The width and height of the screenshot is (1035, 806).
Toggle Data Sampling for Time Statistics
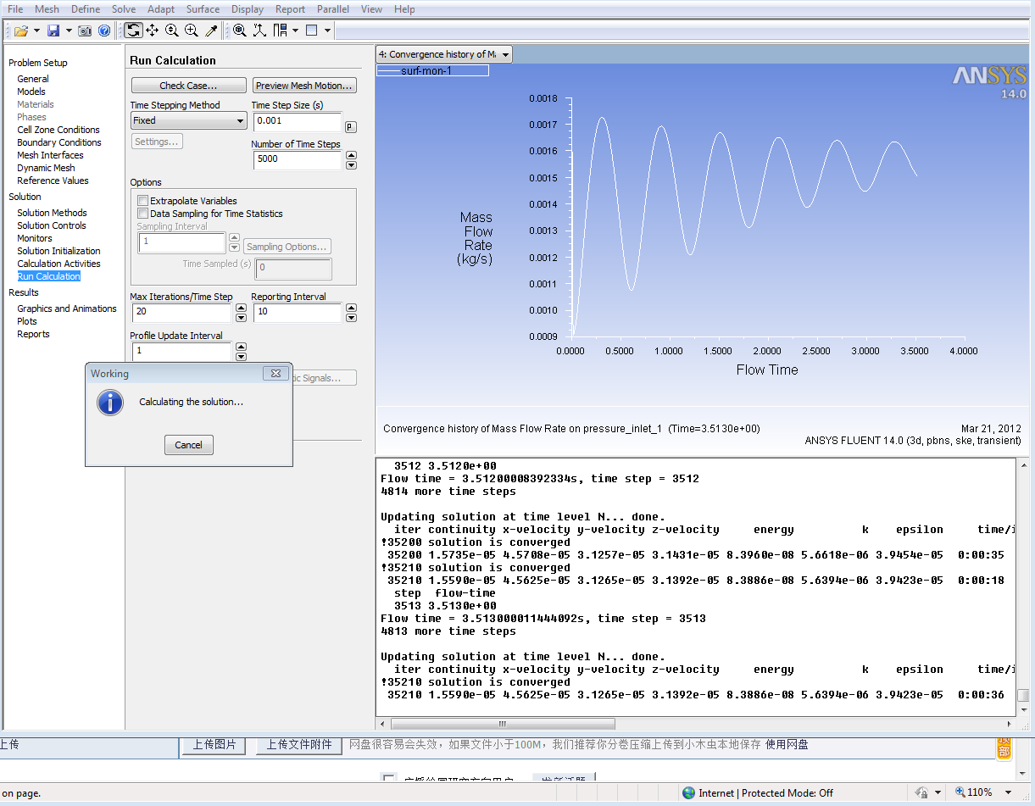pyautogui.click(x=142, y=214)
